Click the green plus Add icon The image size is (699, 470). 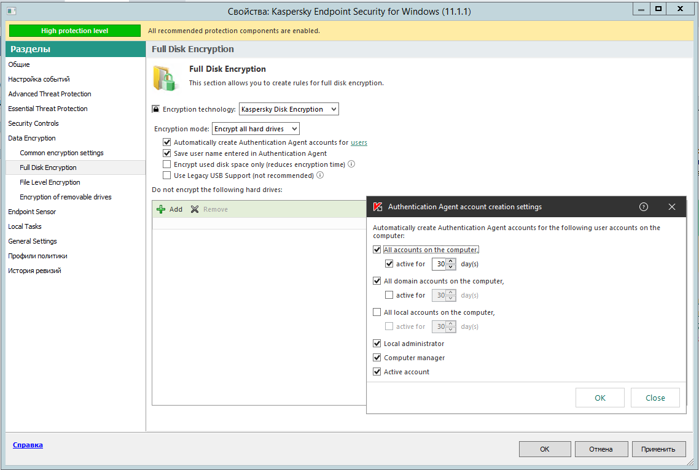(x=161, y=209)
